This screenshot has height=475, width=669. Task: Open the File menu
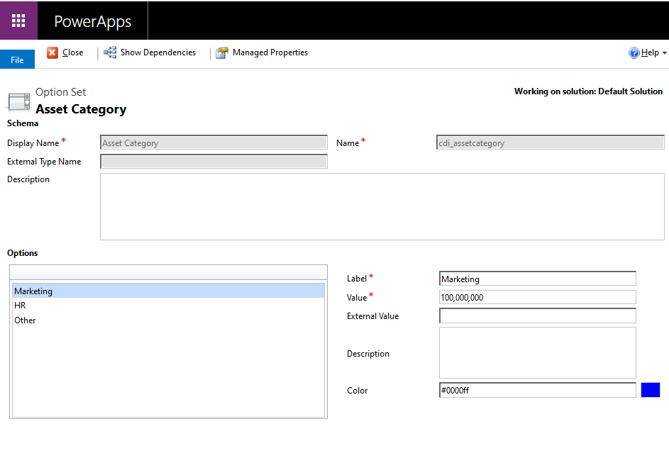point(17,60)
